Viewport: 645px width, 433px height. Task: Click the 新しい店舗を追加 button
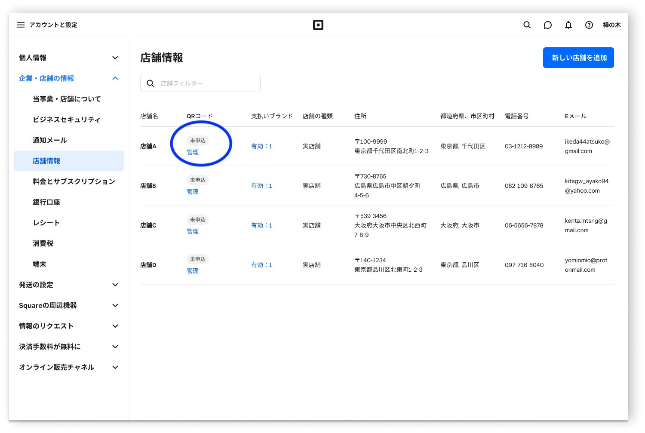pos(578,57)
